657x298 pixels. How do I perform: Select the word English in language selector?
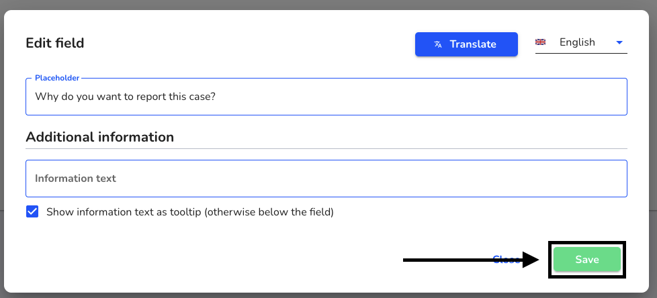tap(577, 42)
